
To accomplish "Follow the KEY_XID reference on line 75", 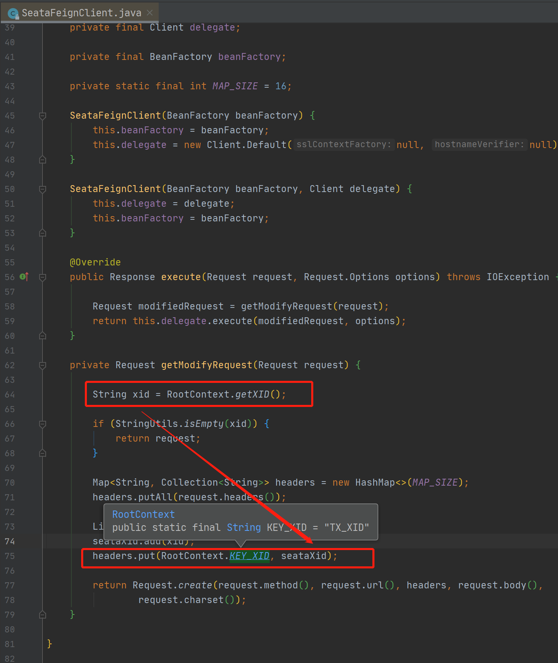I will [x=249, y=556].
